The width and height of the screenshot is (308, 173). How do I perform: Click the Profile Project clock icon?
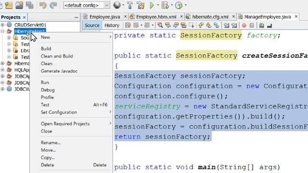(179, 5)
